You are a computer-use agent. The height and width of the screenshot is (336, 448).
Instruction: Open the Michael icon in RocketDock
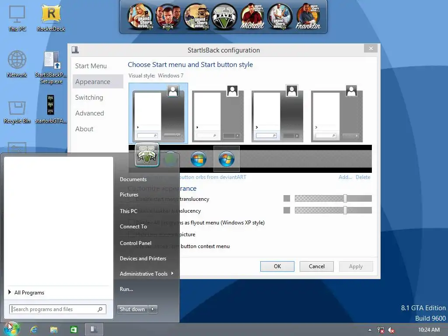[x=252, y=17]
